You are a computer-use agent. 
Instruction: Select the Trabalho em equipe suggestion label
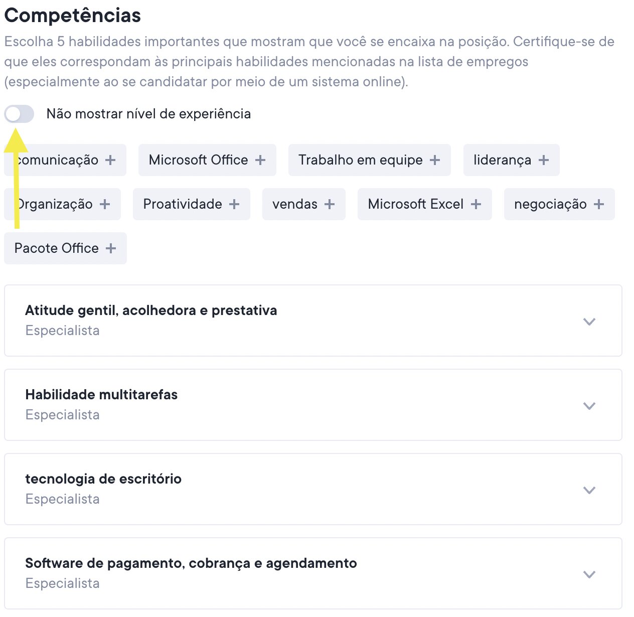click(x=360, y=160)
